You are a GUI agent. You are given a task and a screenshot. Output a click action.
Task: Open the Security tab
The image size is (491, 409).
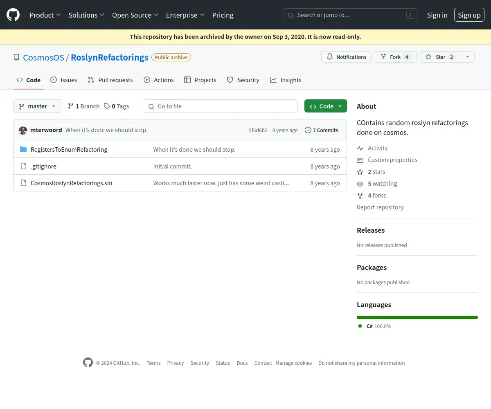click(x=243, y=80)
